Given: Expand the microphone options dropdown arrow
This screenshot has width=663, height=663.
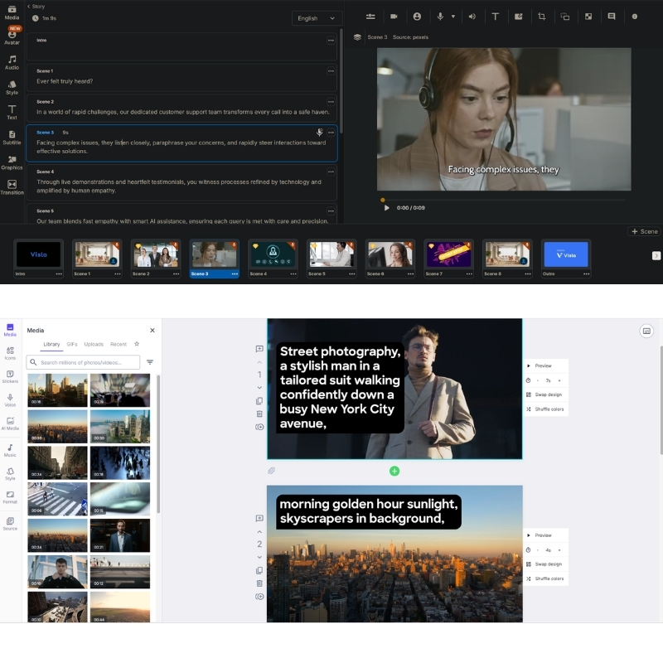Looking at the screenshot, I should pos(453,16).
